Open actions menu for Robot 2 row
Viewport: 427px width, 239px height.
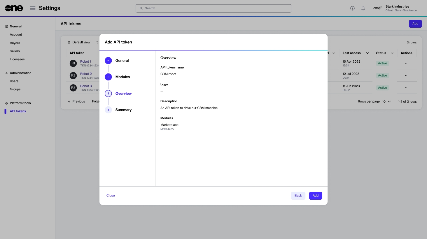(x=407, y=75)
